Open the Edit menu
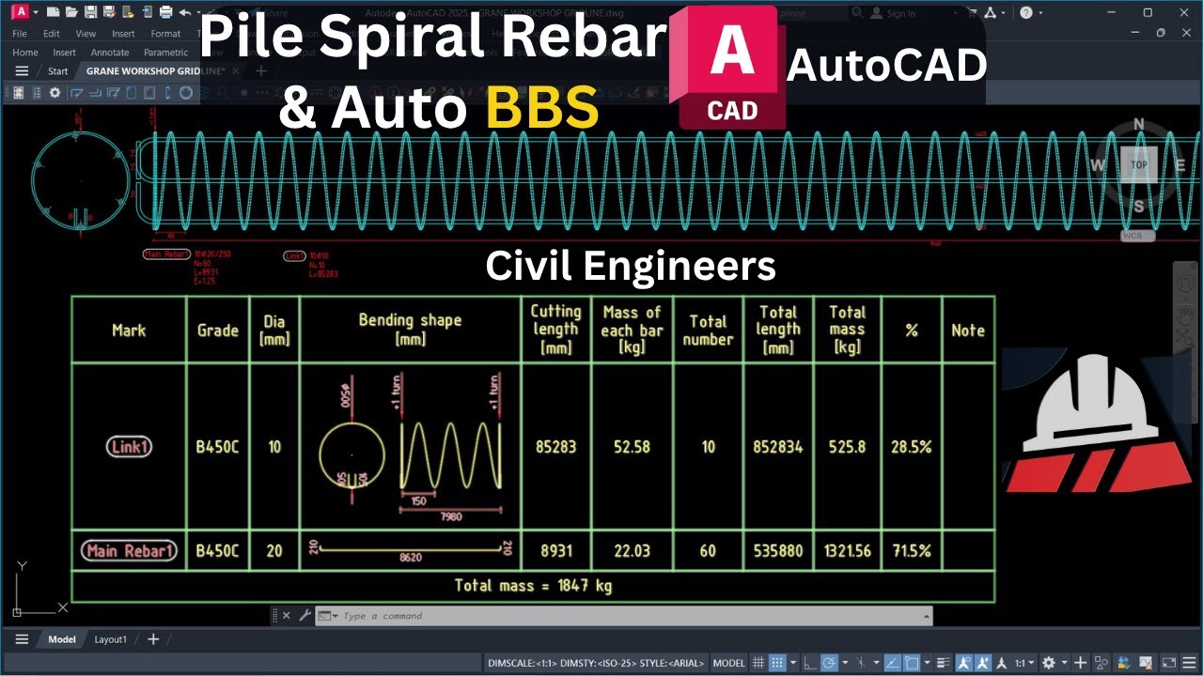The image size is (1203, 676). coord(52,34)
